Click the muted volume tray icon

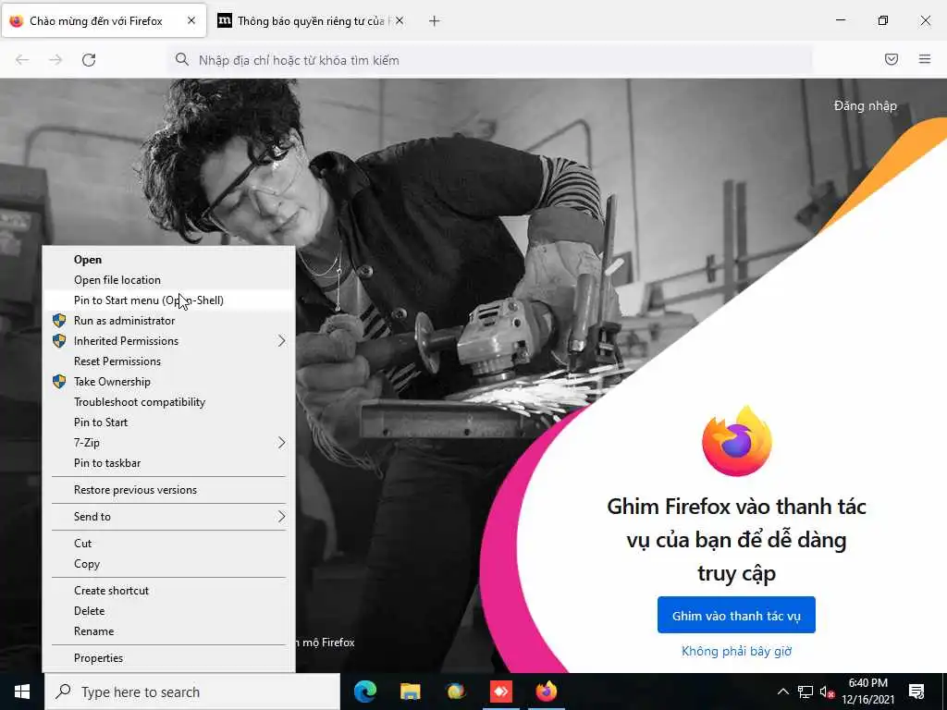(827, 692)
